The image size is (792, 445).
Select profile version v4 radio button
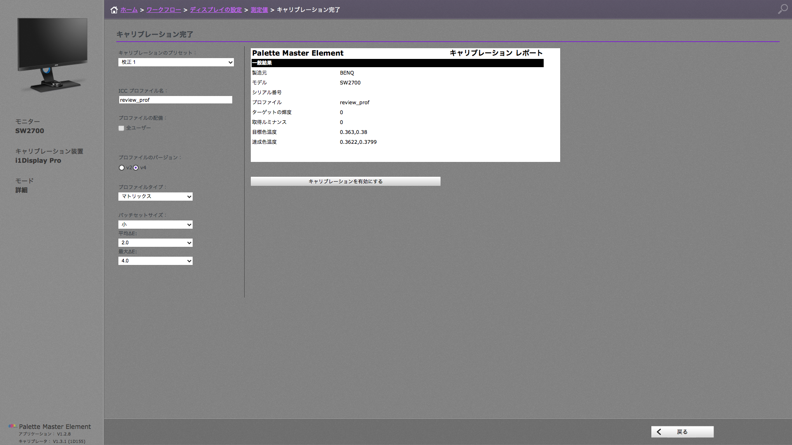136,168
